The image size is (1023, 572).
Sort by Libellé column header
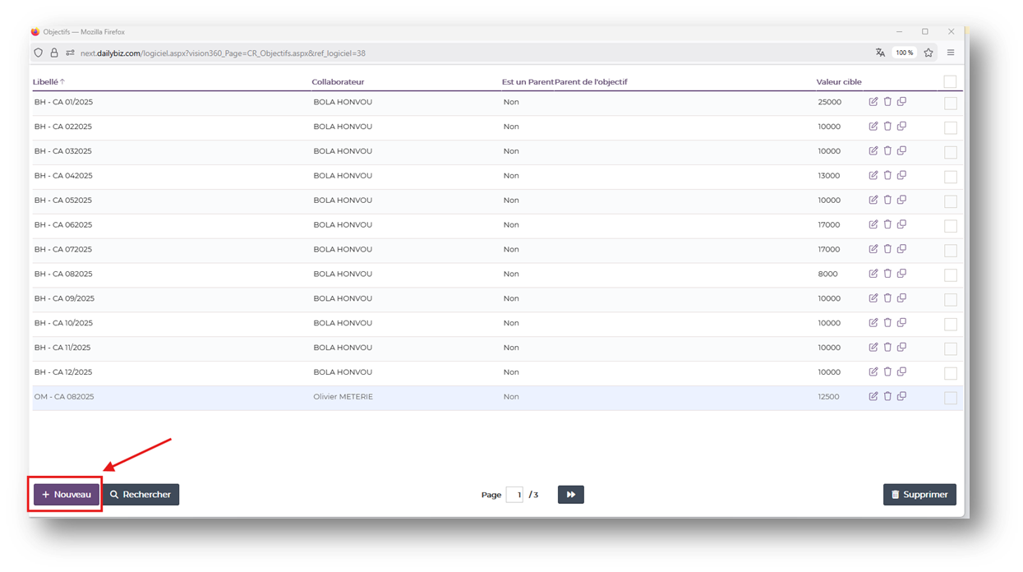coord(45,82)
